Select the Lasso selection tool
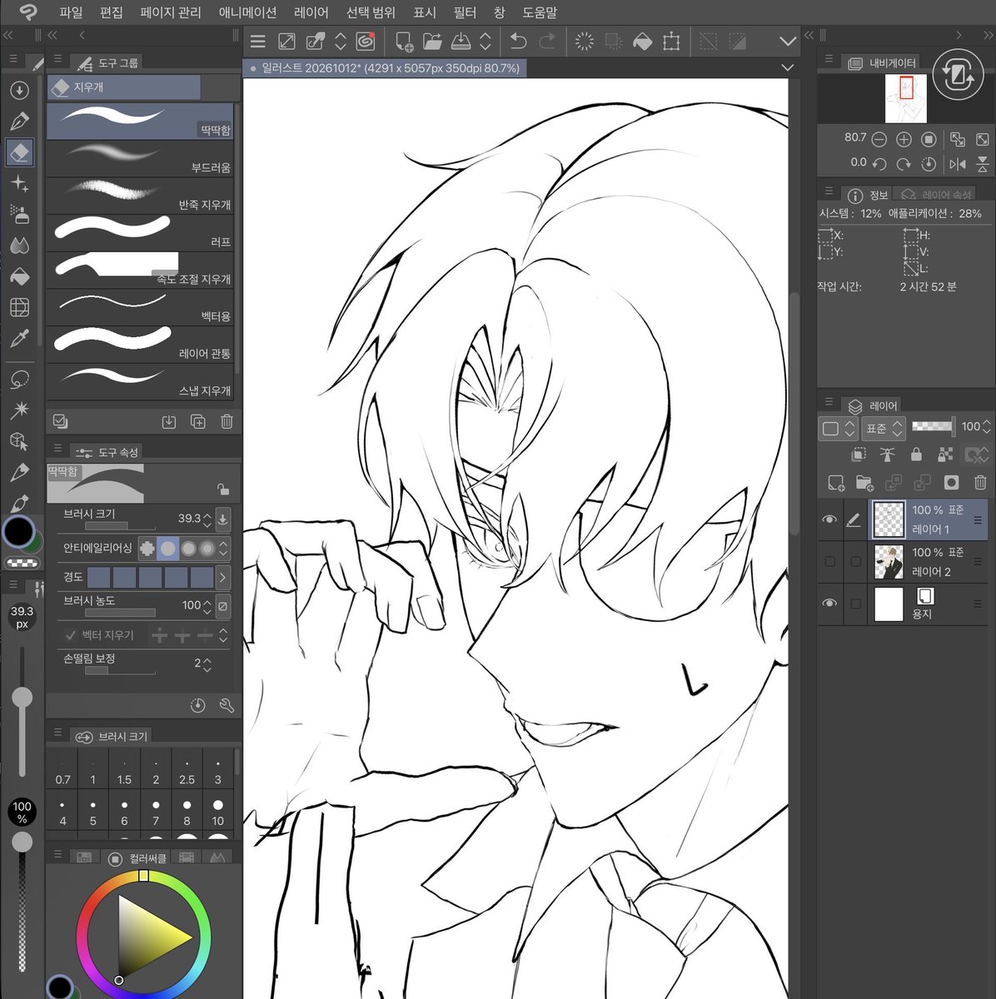 point(20,380)
